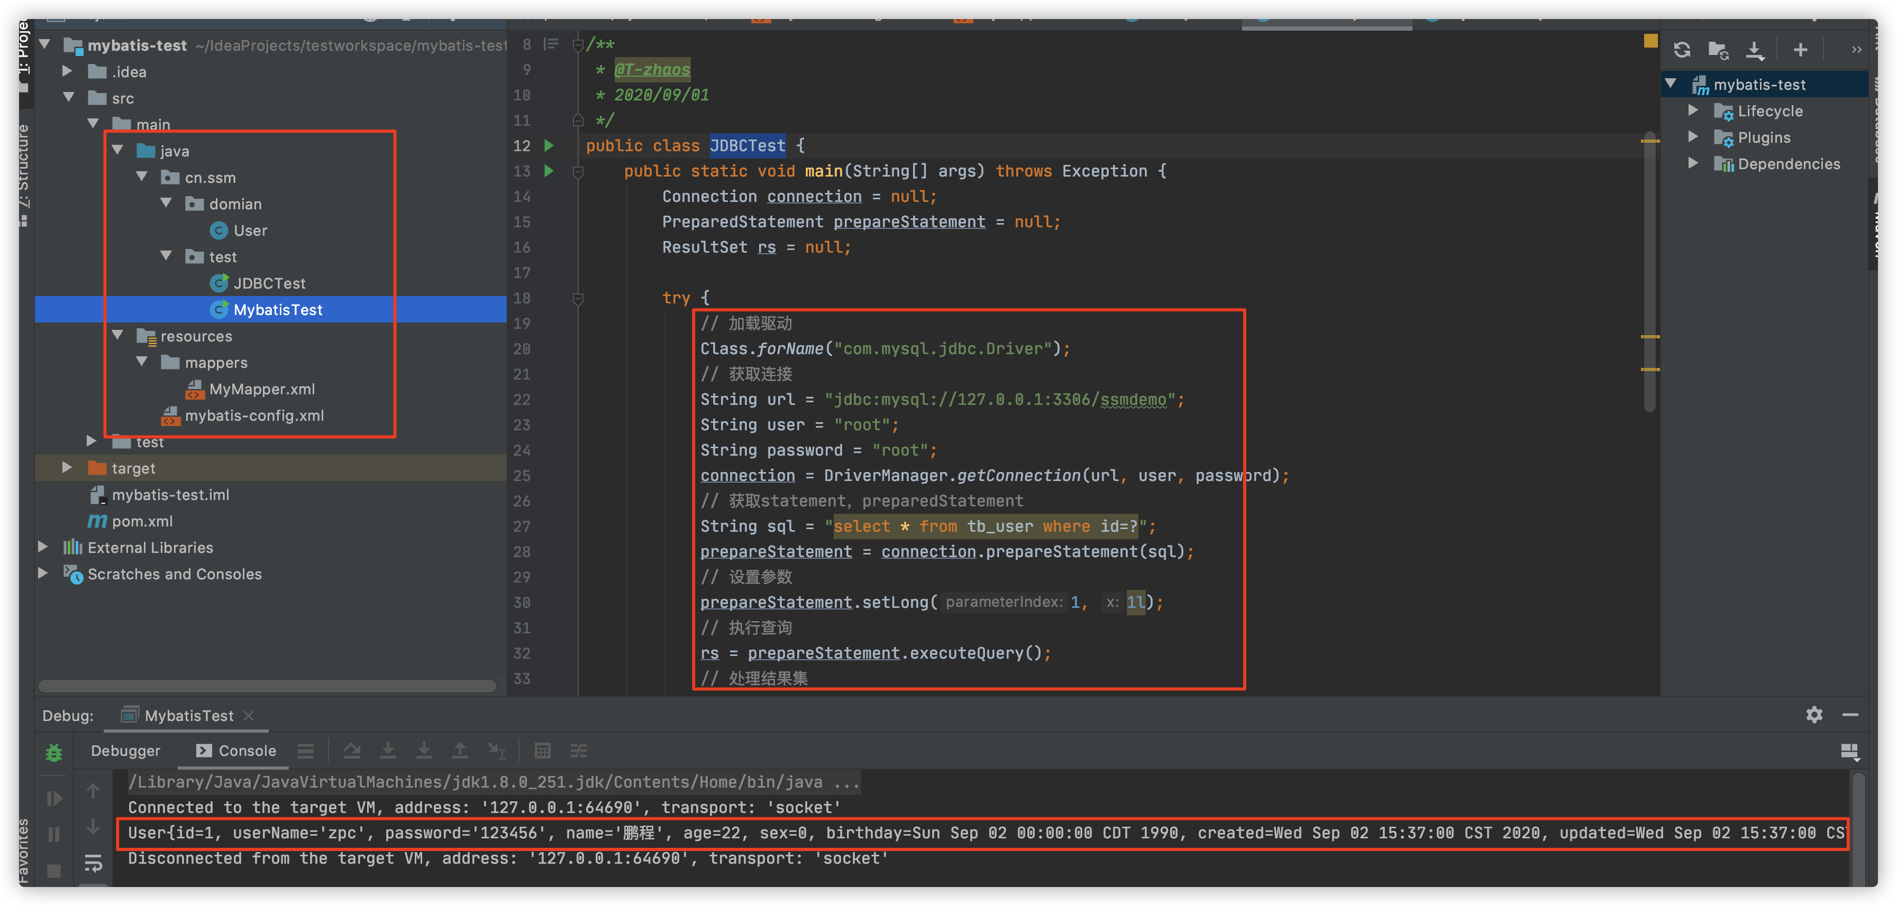This screenshot has height=906, width=1897.
Task: Click the @T-zhaos author tag in Javadoc
Action: 652,70
